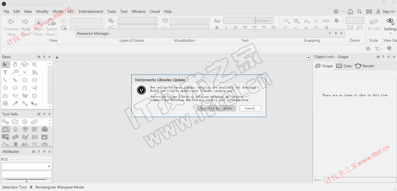Pin the Basic palette
The width and height of the screenshot is (397, 191).
(x=44, y=57)
